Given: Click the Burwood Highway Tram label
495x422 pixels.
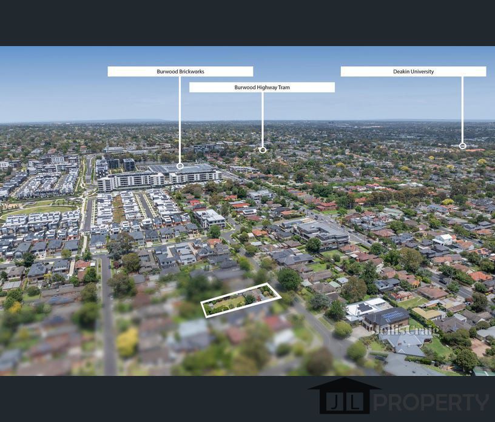Looking at the screenshot, I should (x=262, y=87).
